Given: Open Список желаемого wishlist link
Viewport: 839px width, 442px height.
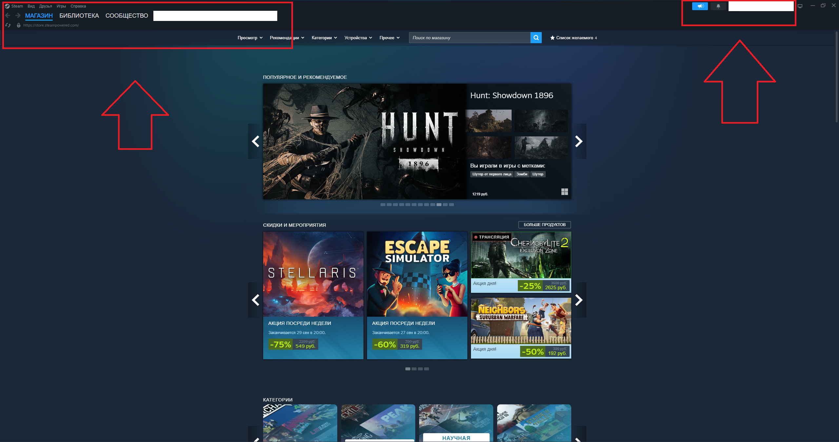Looking at the screenshot, I should [574, 38].
